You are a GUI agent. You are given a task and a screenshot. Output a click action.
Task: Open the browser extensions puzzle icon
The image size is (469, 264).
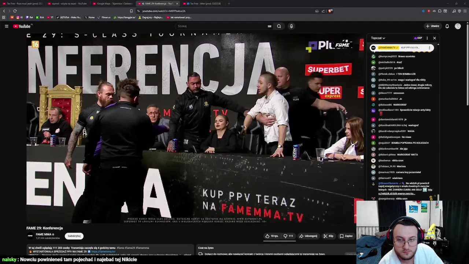point(440,11)
